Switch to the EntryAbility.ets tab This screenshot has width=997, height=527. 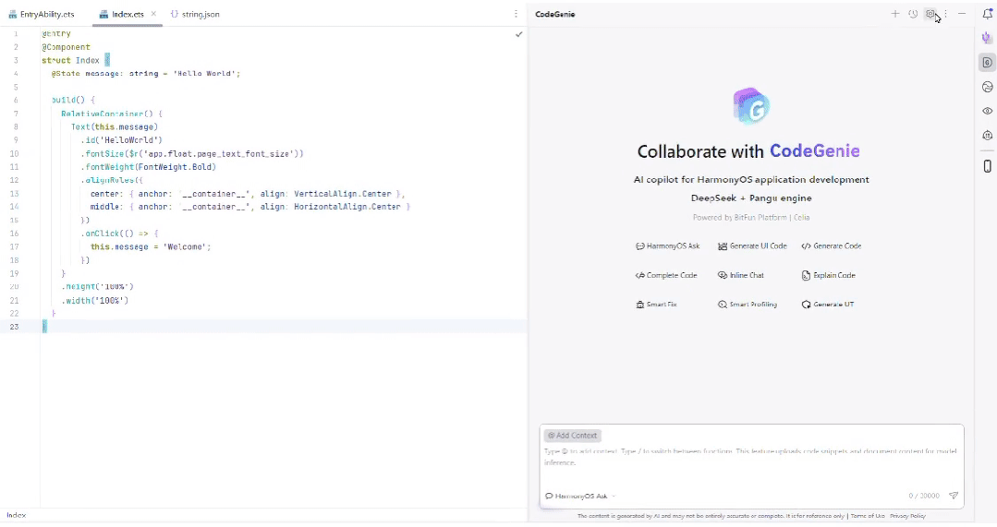pos(42,14)
